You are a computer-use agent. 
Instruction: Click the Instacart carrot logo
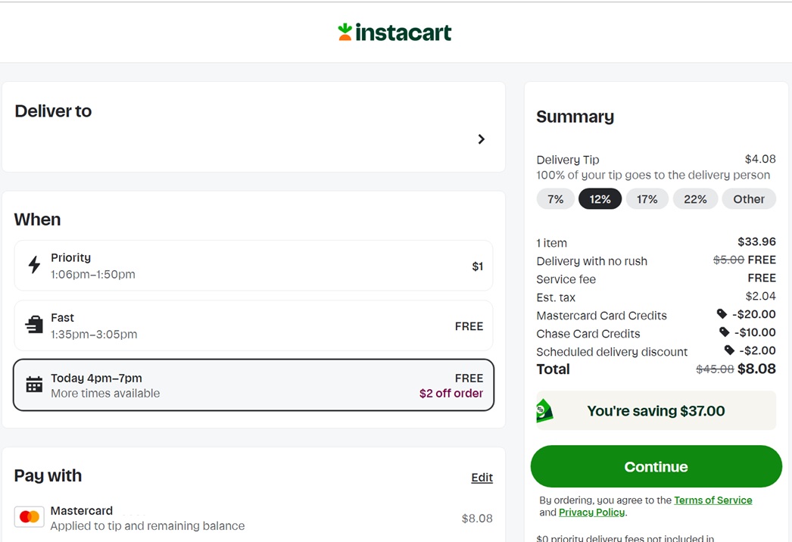[x=345, y=32]
